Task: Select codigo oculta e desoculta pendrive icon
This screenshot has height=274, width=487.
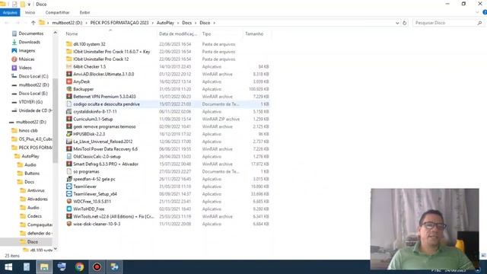Action: (69, 104)
